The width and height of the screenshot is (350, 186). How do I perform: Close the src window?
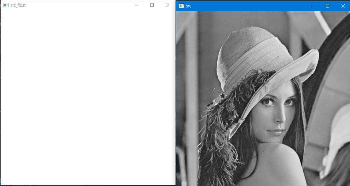pos(343,6)
